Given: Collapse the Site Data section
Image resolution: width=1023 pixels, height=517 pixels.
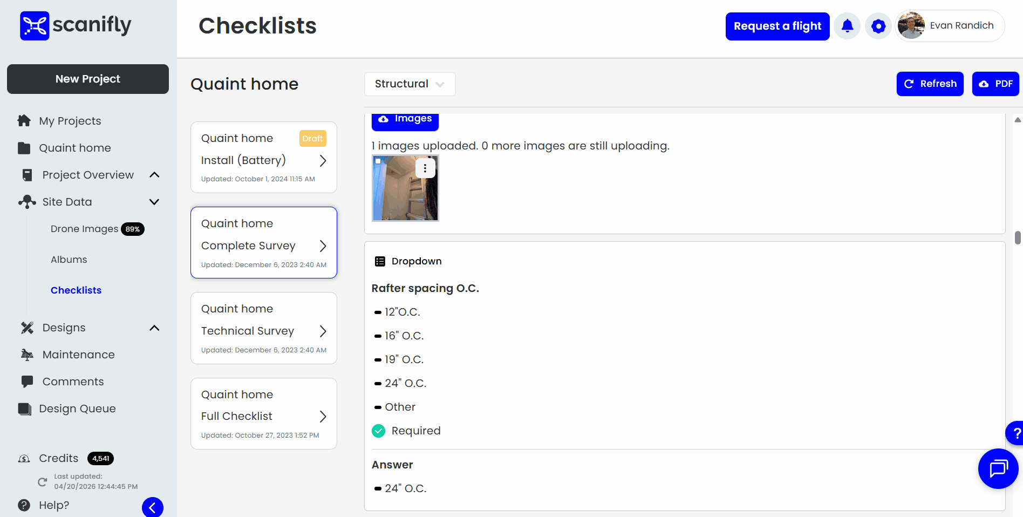Looking at the screenshot, I should 155,202.
